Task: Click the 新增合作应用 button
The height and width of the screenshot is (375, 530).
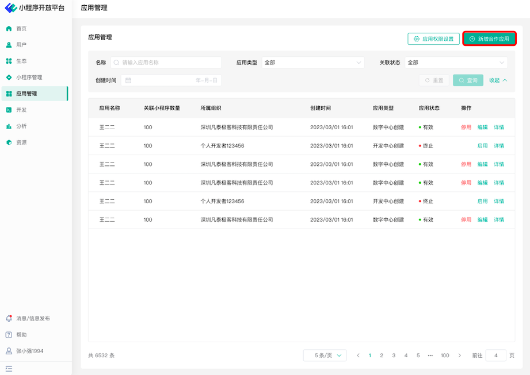Action: (489, 39)
